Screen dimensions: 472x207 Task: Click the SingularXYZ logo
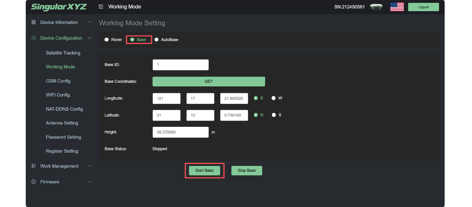(59, 7)
